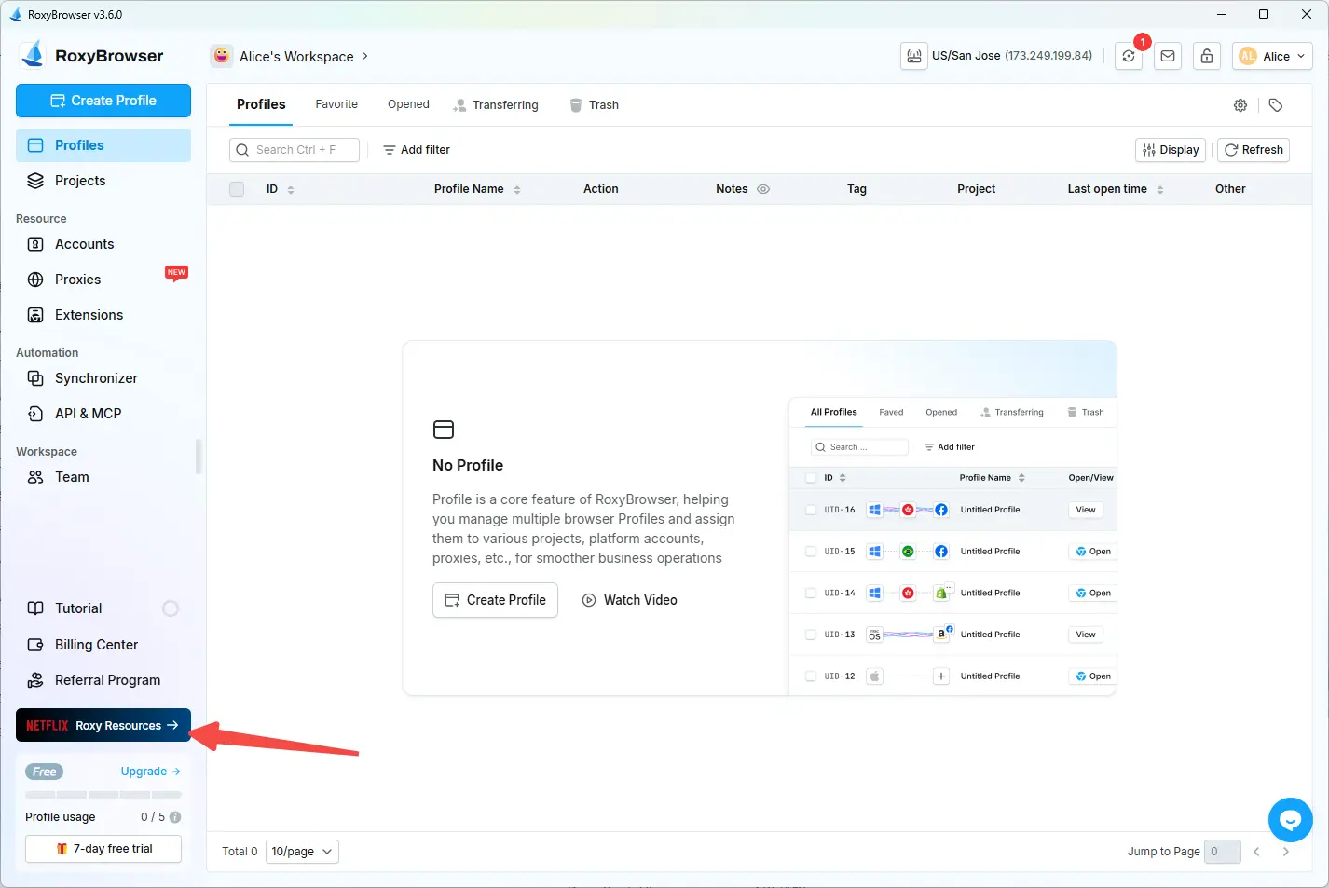Toggle Notes column visibility eye icon
This screenshot has width=1329, height=888.
[763, 189]
